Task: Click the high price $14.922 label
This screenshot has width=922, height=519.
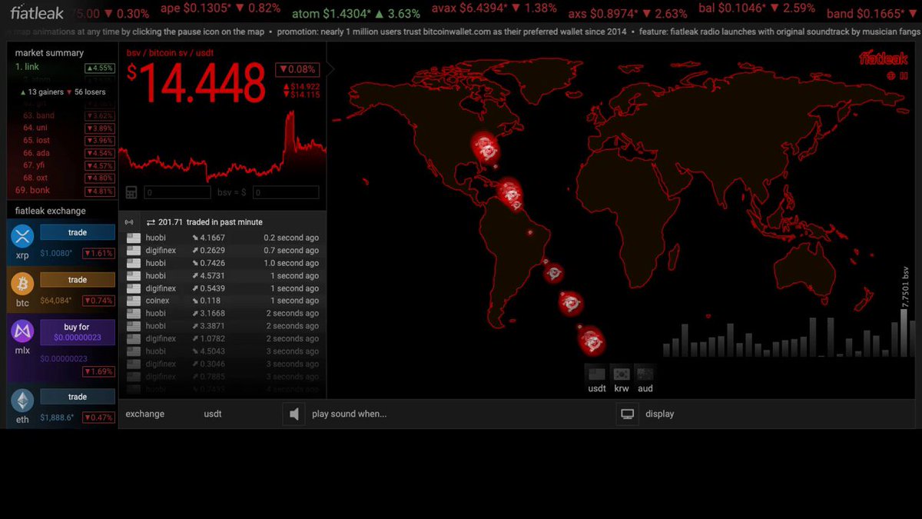Action: tap(301, 87)
